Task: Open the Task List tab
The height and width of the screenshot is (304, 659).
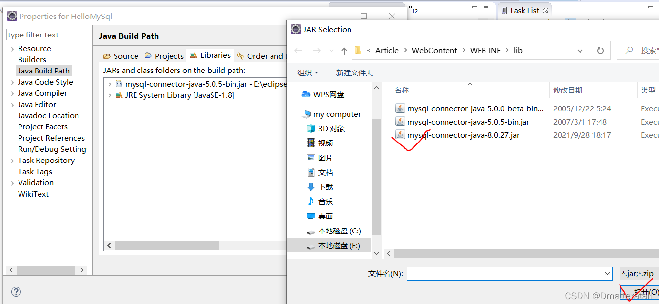Action: pos(524,10)
